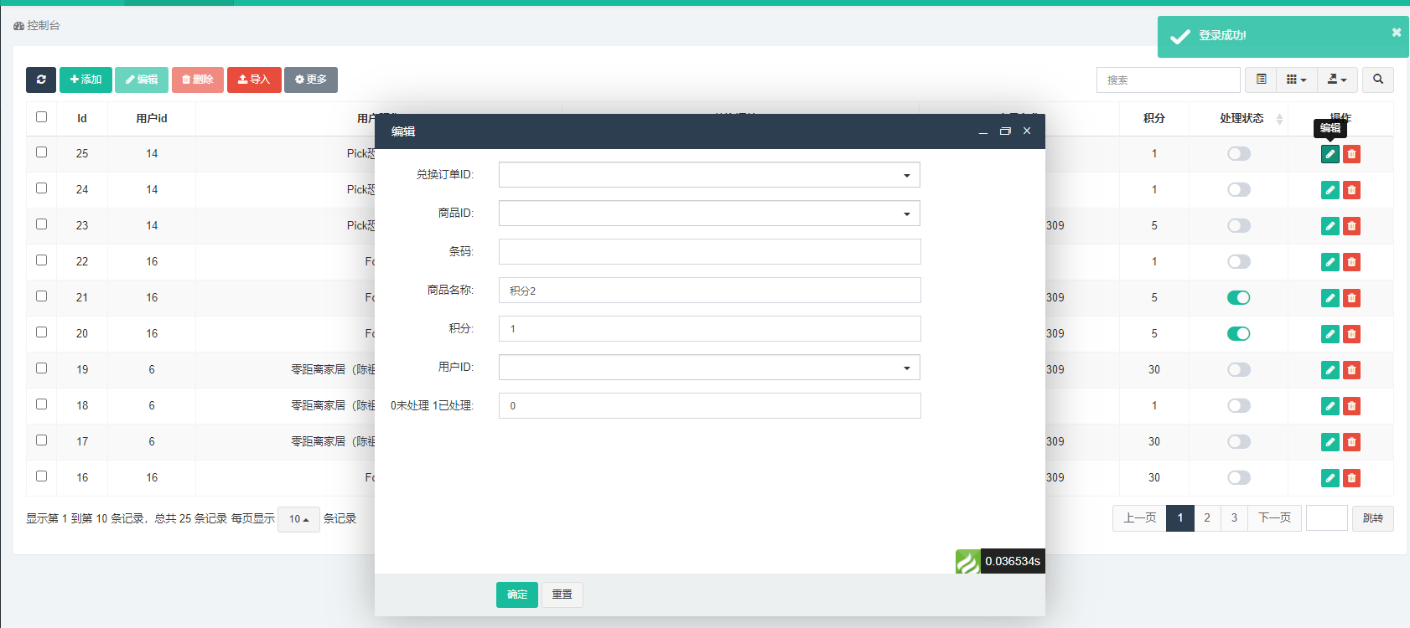Edit record with Id 21
1410x628 pixels.
[1330, 298]
